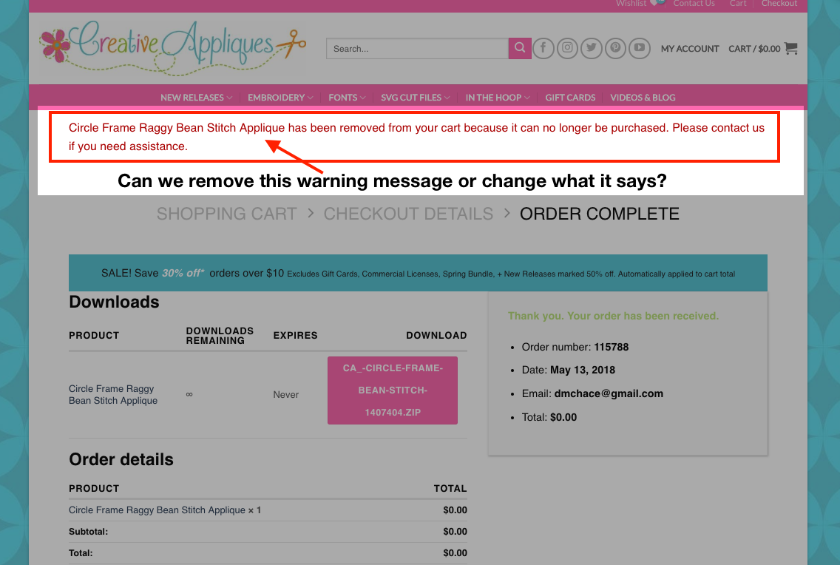
Task: Open the Pinterest social icon
Action: click(x=615, y=48)
